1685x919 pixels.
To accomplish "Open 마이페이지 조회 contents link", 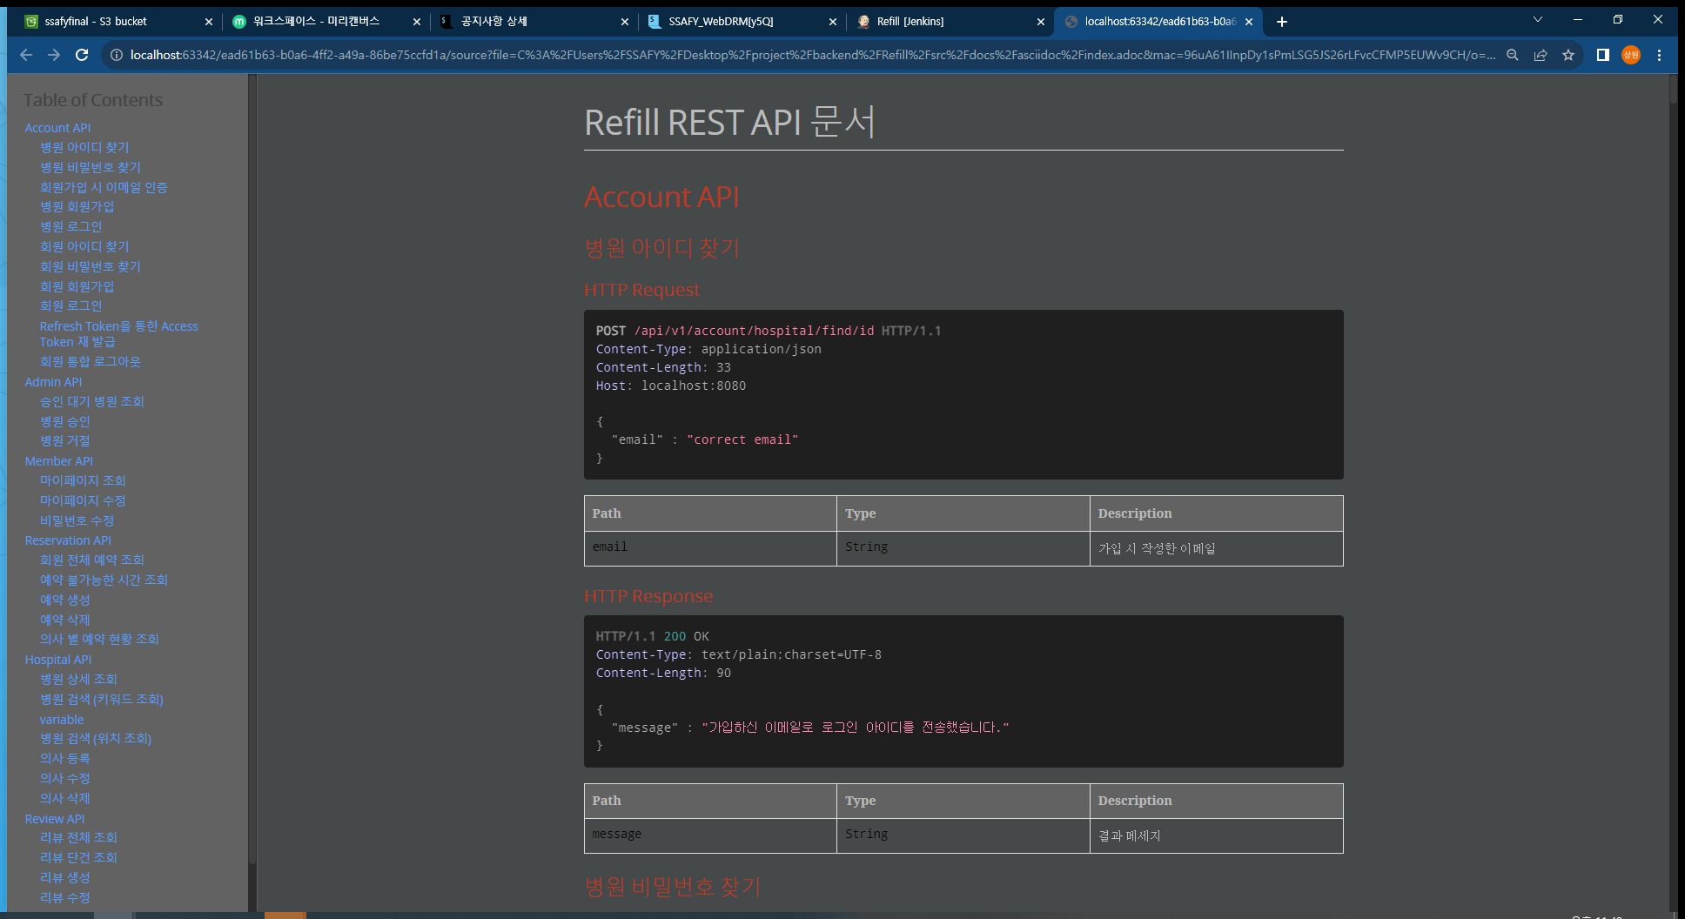I will click(x=83, y=480).
